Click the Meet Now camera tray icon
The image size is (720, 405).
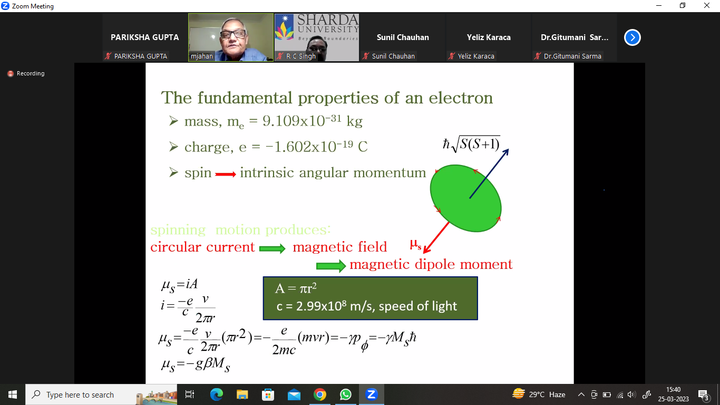(x=594, y=394)
